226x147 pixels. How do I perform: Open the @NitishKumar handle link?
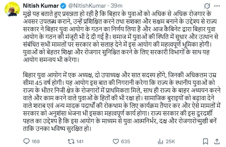coord(87,6)
